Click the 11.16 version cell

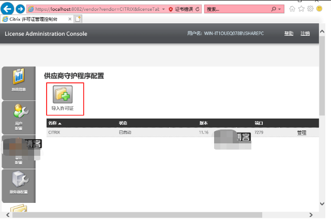(204, 132)
